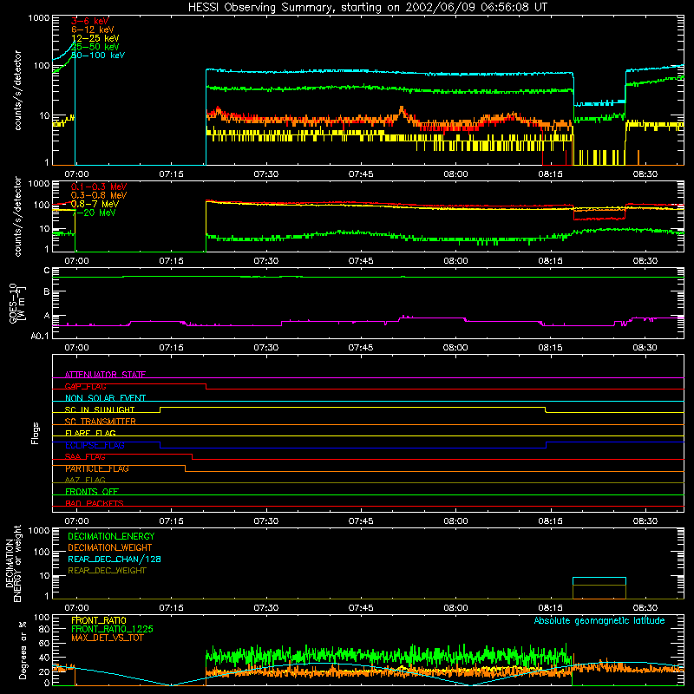Click the orange 6-12 keV peak near 07:50
This screenshot has width=694, height=694.
point(402,111)
